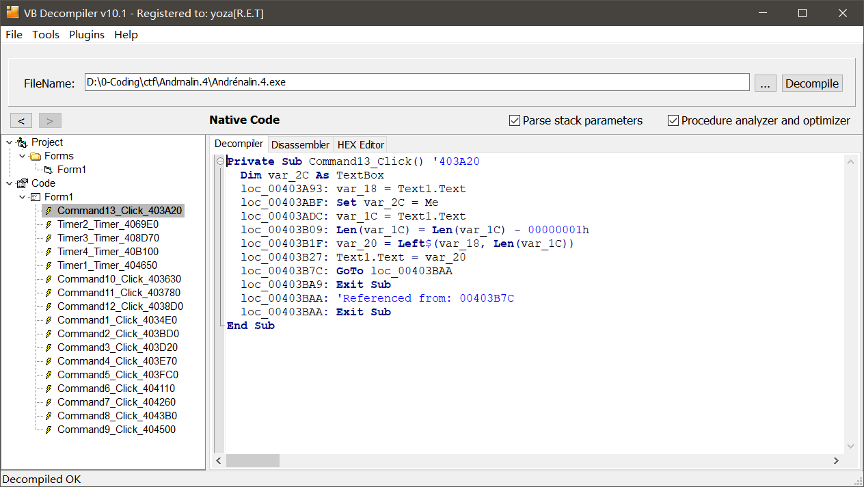Open the File menu
864x487 pixels.
pos(14,34)
